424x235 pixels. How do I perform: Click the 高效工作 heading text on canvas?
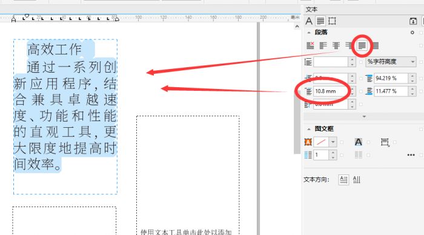55,50
